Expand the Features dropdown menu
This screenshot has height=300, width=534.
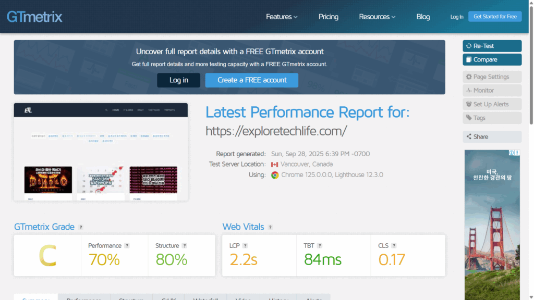coord(282,17)
